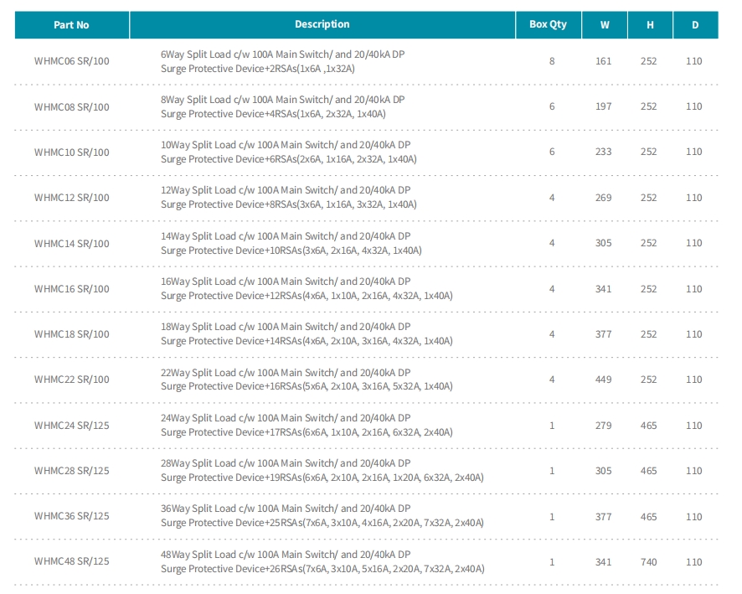The width and height of the screenshot is (742, 594).
Task: Click the 10Way Split Load description
Action: click(289, 152)
